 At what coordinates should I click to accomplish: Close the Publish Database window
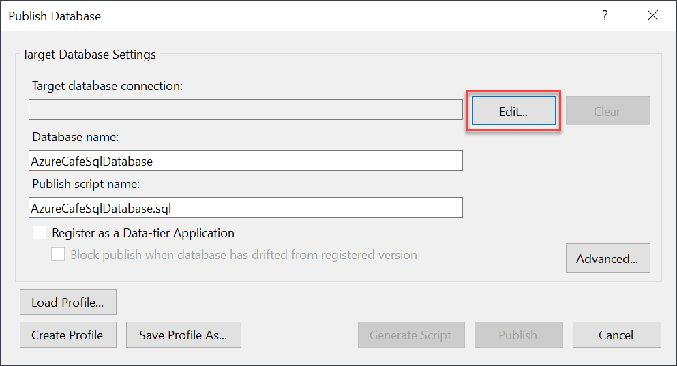pyautogui.click(x=652, y=16)
